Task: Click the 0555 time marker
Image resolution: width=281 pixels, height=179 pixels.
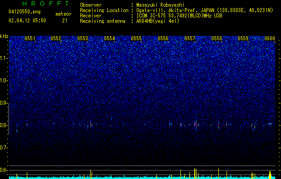Action: tap(136, 38)
